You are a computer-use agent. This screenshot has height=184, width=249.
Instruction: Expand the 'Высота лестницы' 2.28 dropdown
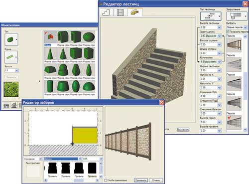click(219, 27)
